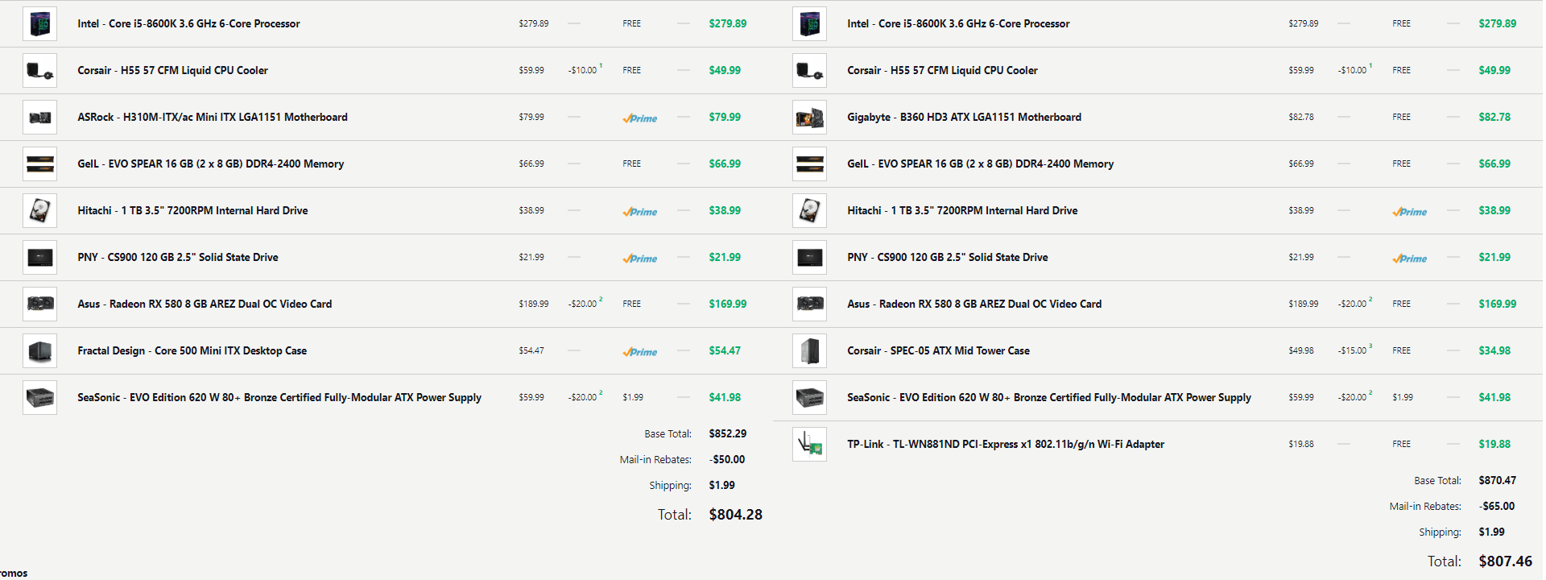1546x580 pixels.
Task: Click the green $54.47 Fractal Design case price
Action: pos(725,351)
